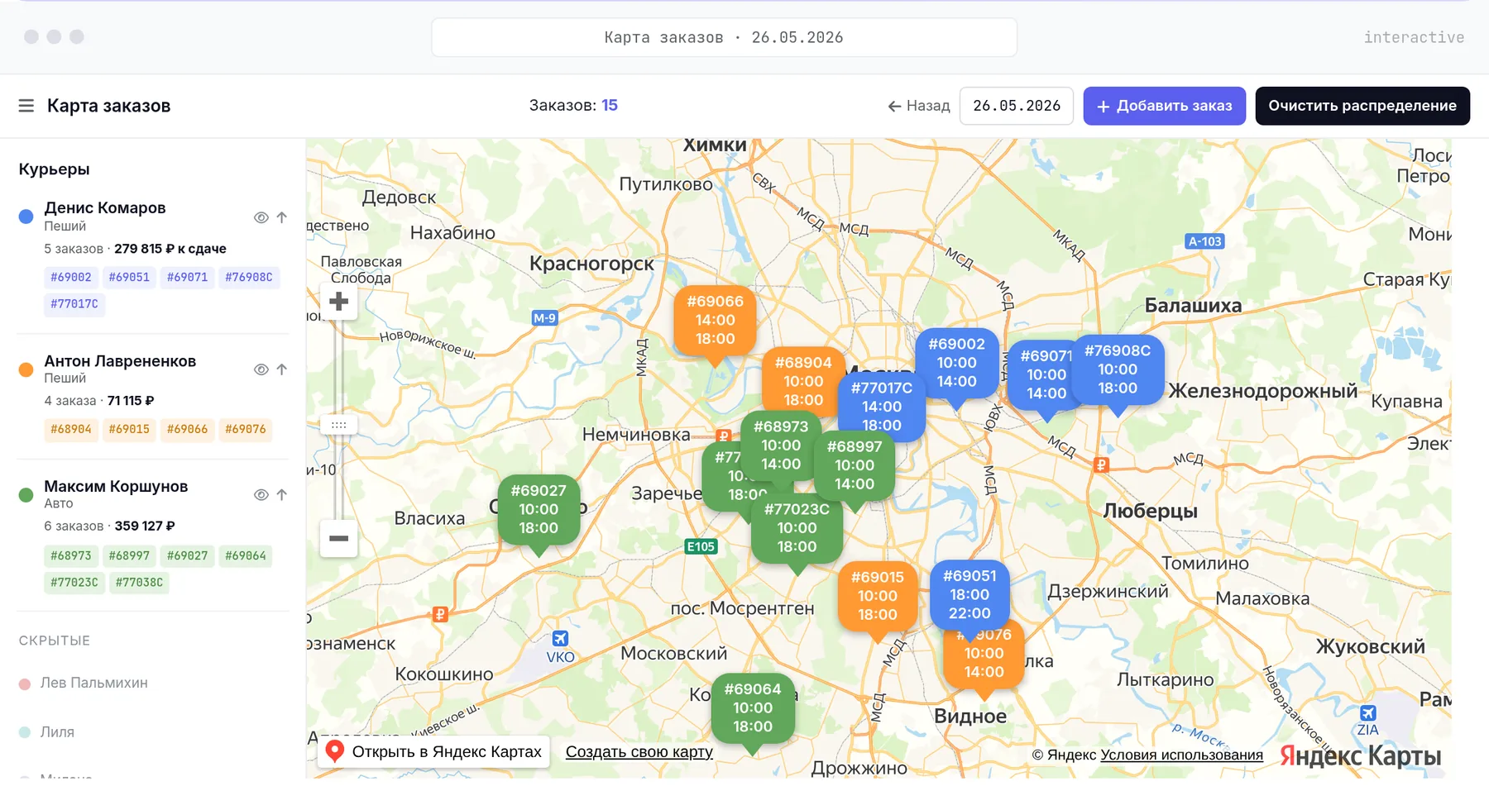The width and height of the screenshot is (1489, 805).
Task: Open Условия использования link
Action: (1181, 755)
